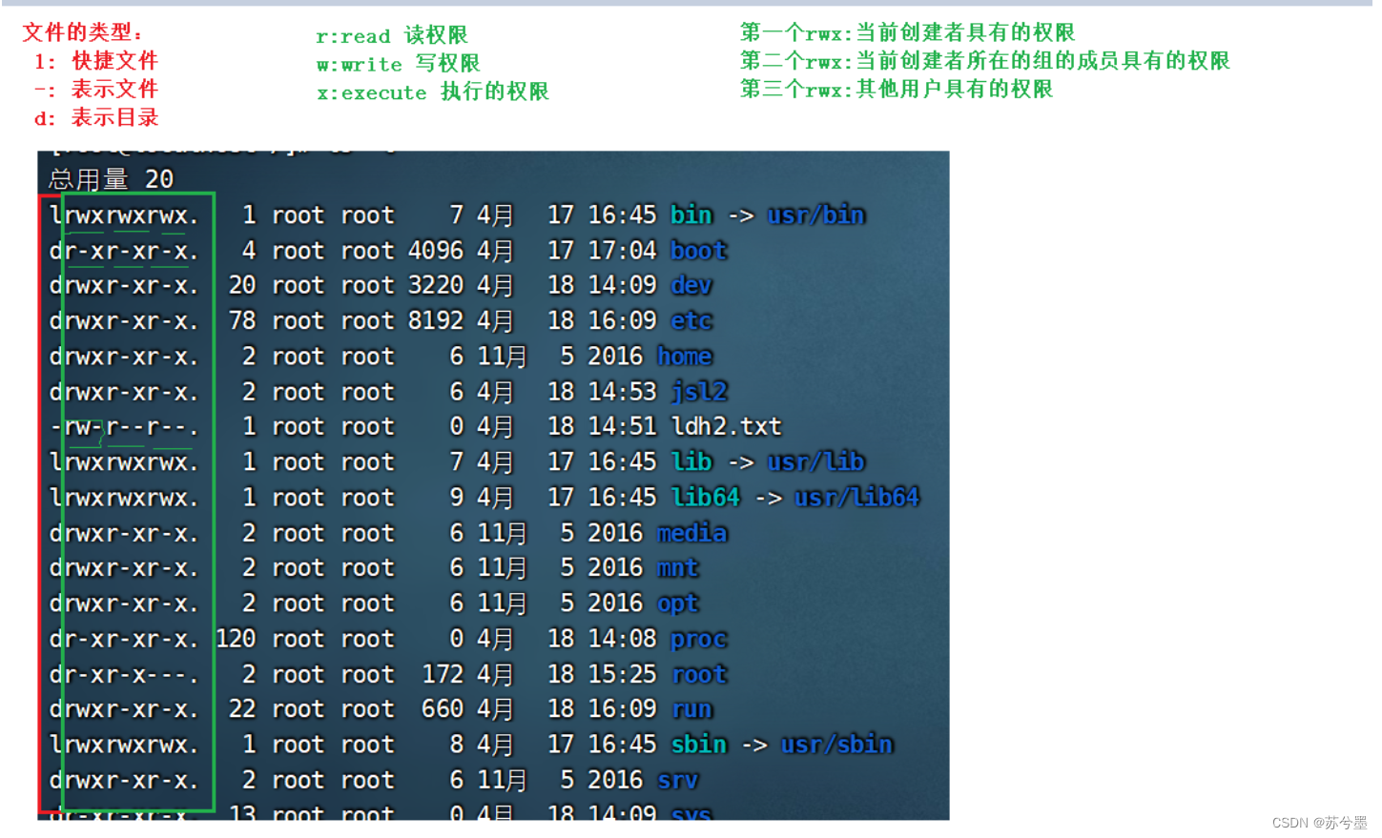
Task: Click the dev directory name
Action: coord(690,285)
